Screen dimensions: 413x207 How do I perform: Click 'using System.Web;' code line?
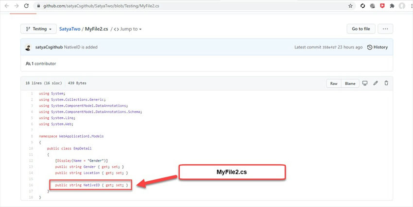(x=56, y=124)
